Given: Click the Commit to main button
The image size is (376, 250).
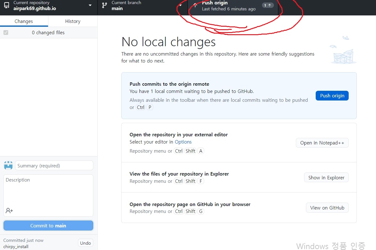Looking at the screenshot, I should coord(48,226).
